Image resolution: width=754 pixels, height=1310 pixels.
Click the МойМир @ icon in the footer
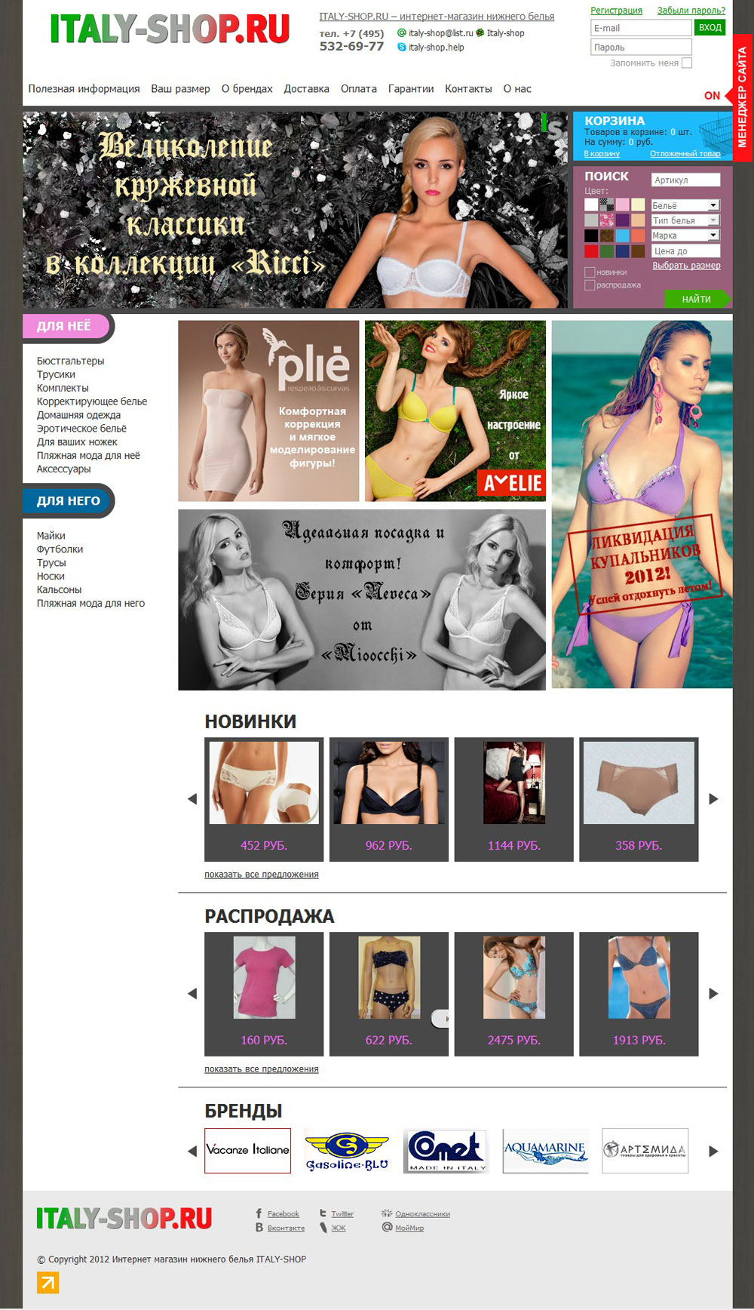(387, 1228)
